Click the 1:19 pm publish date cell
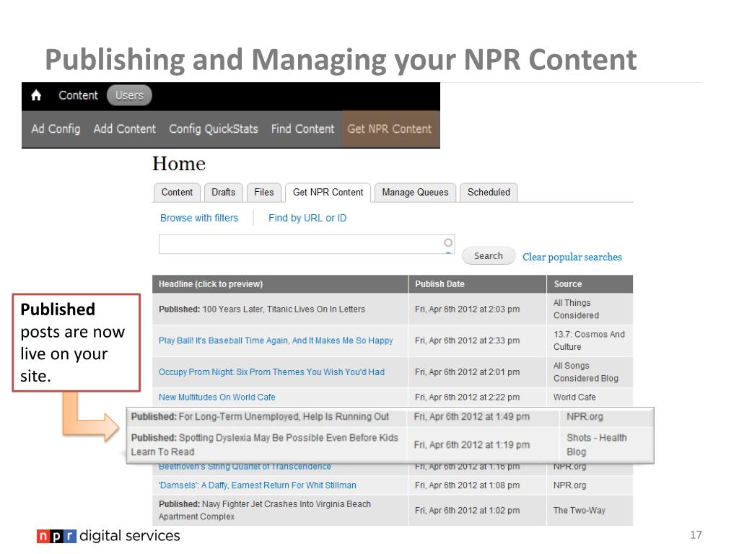Screen dimensions: 739x554 472,444
